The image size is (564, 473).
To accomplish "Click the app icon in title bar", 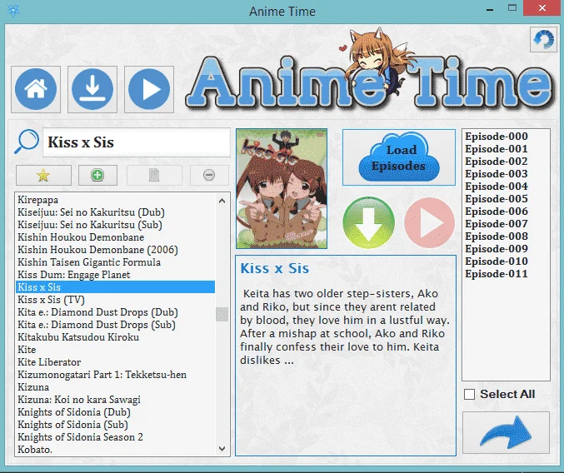I will (13, 11).
